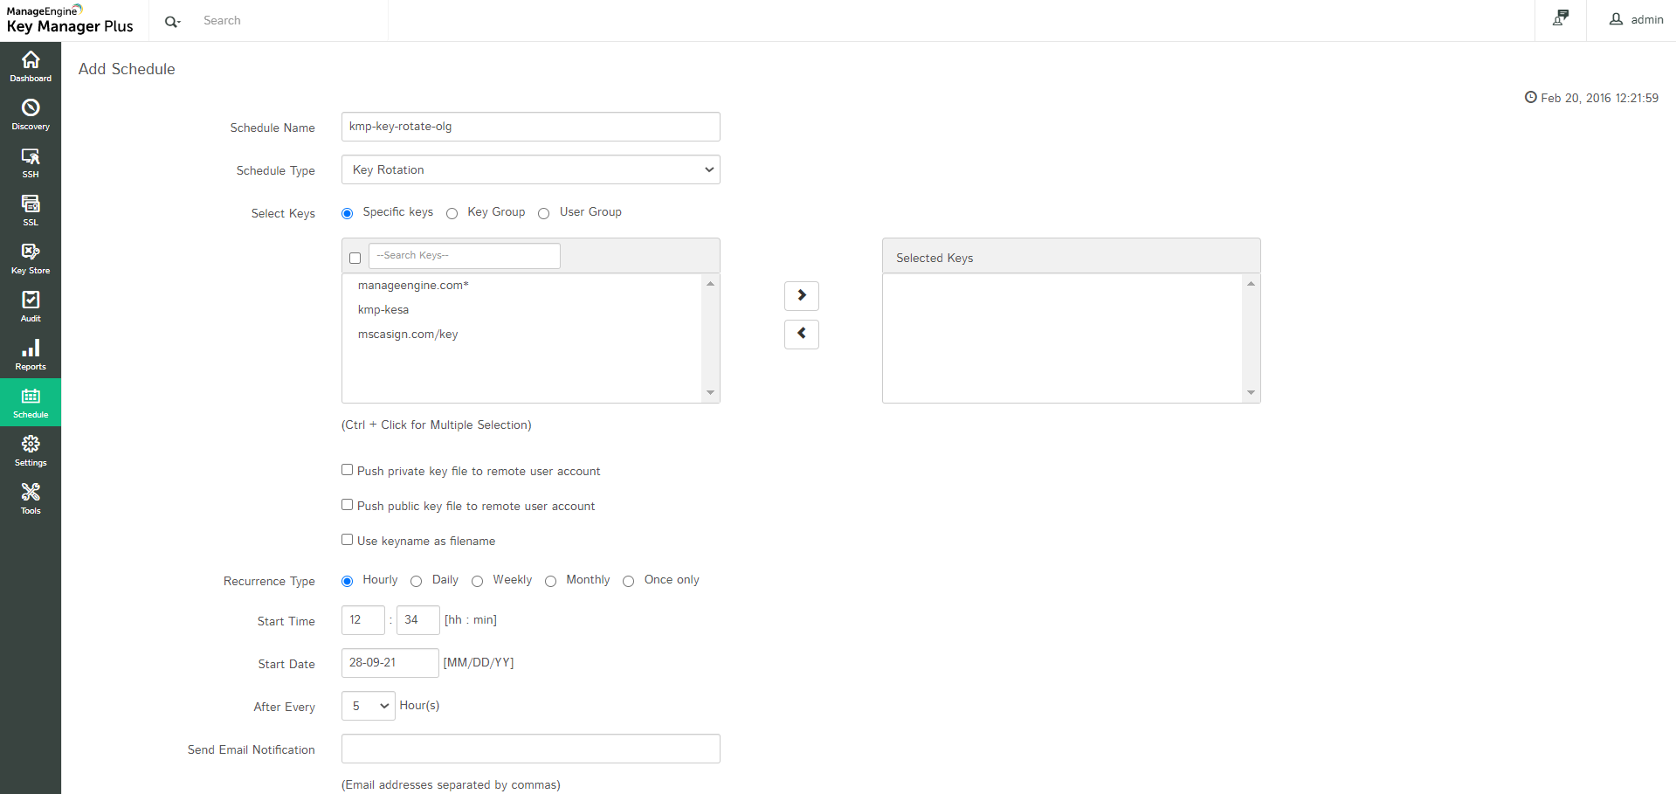Select the Discovery icon in sidebar
The height and width of the screenshot is (794, 1676).
31,113
